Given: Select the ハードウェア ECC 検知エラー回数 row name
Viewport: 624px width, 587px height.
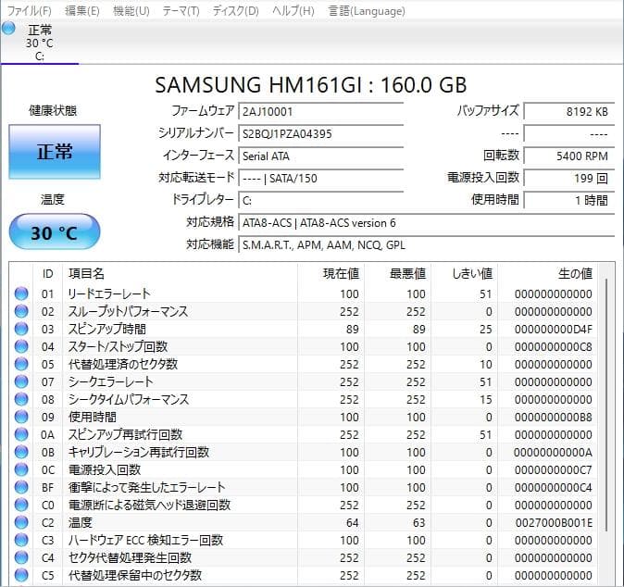Looking at the screenshot, I should [x=145, y=540].
